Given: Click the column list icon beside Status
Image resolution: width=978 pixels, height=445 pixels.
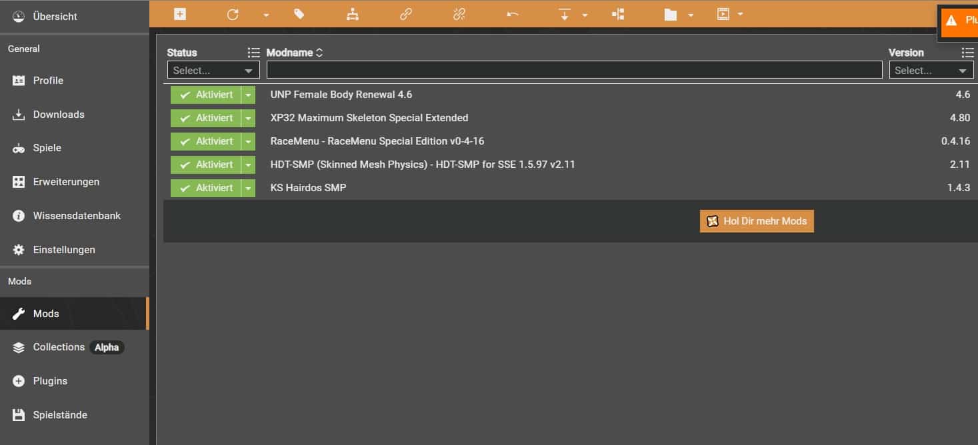Looking at the screenshot, I should click(253, 53).
